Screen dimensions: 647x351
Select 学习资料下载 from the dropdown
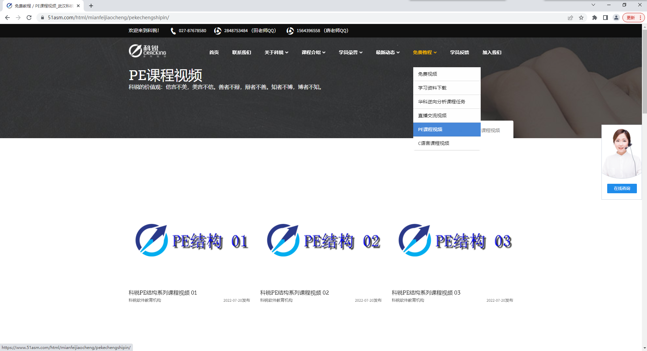click(447, 88)
